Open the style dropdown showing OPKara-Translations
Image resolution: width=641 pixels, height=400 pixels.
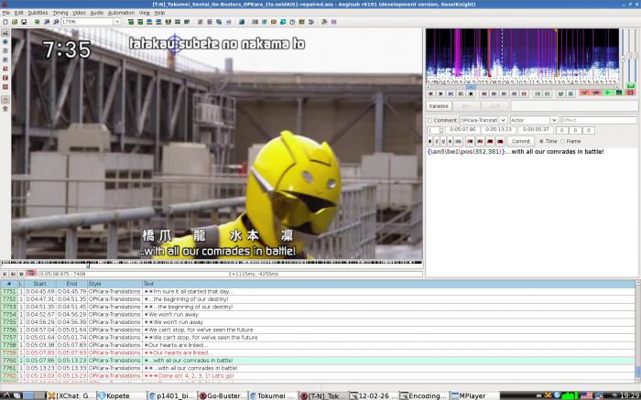[x=504, y=120]
